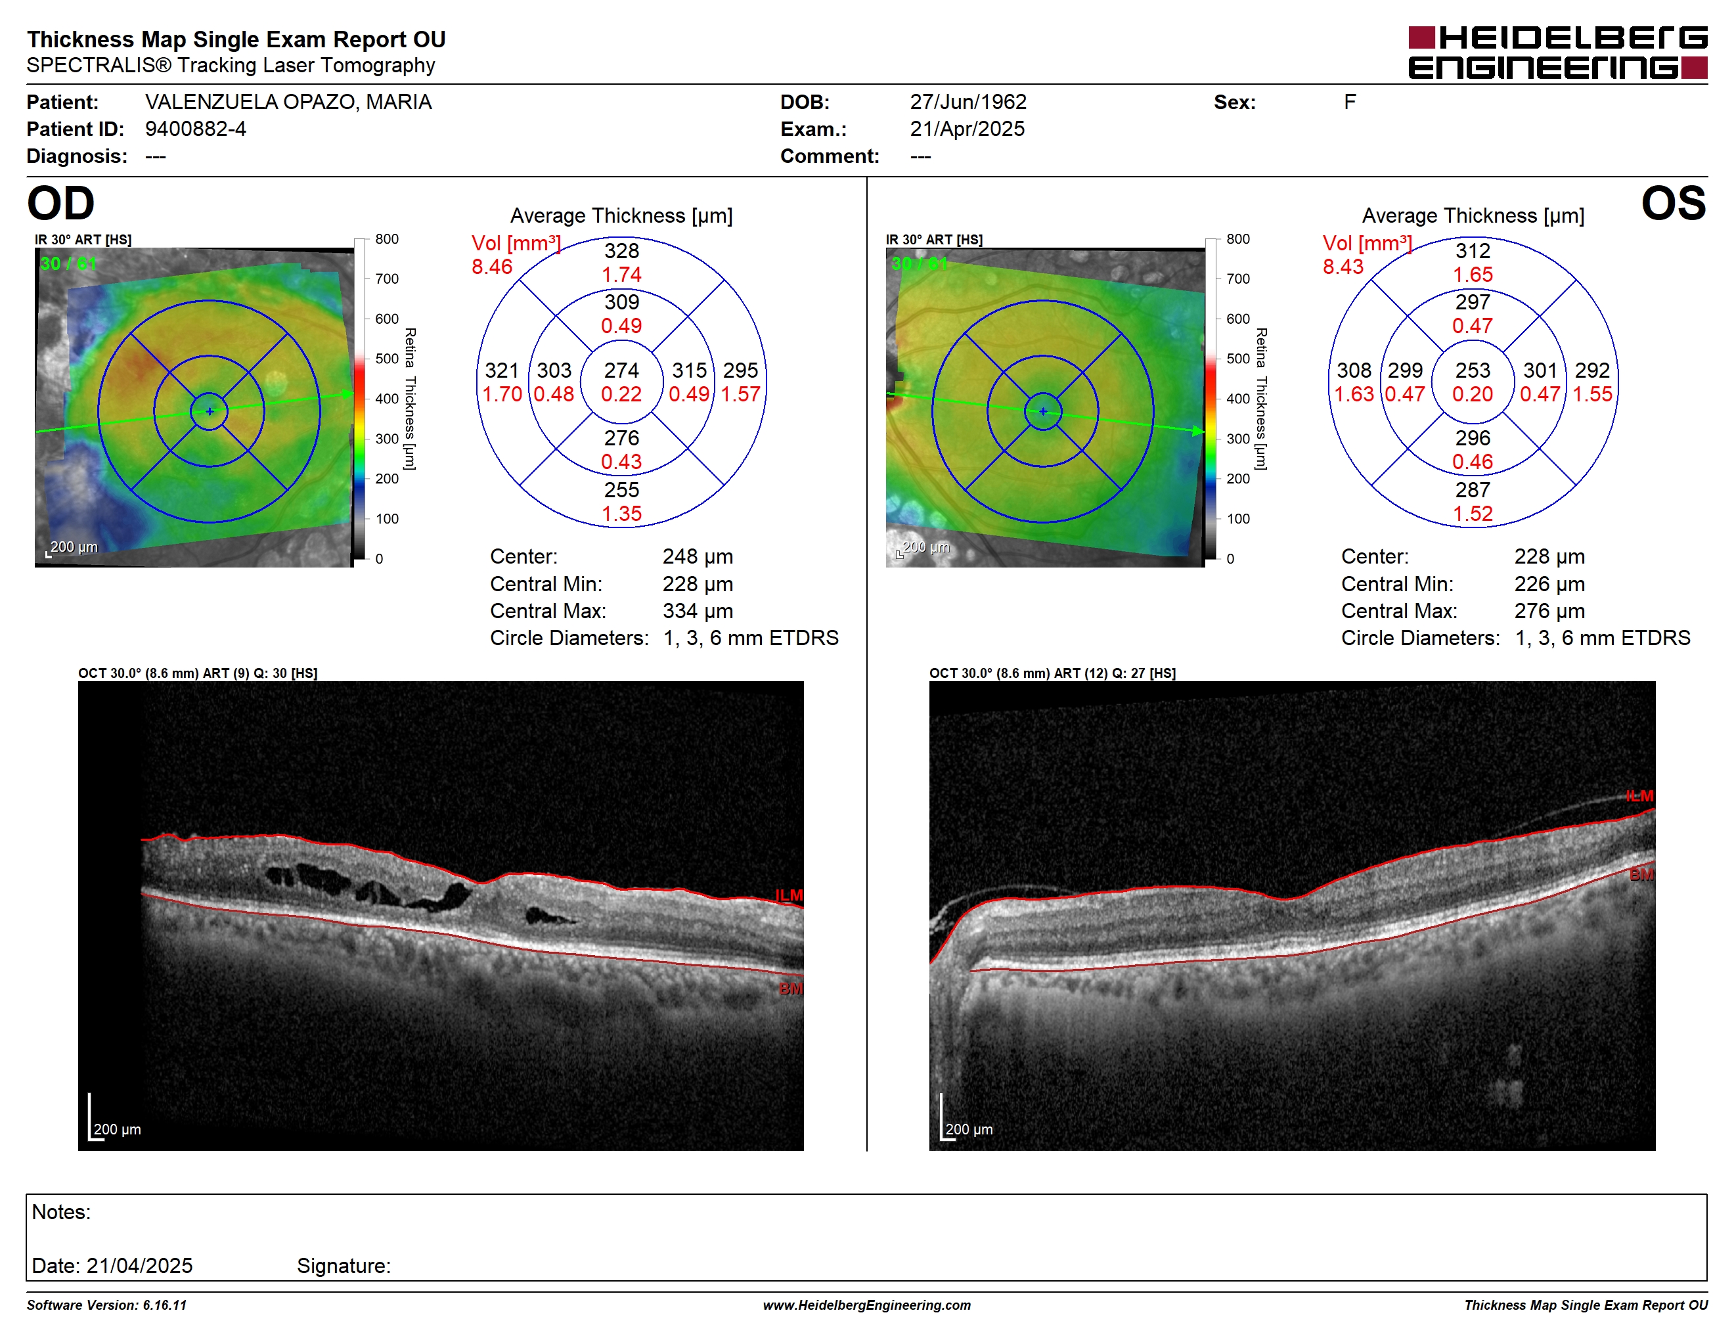This screenshot has height=1340, width=1734.
Task: Click the ILM label on OS B-scan
Action: (x=1639, y=796)
